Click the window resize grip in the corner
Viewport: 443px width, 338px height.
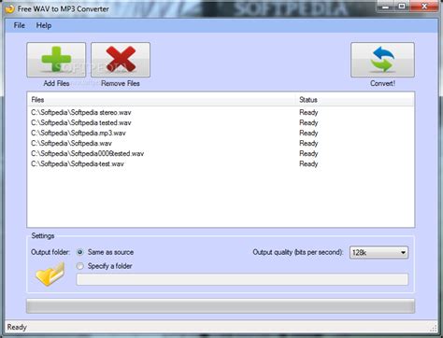434,329
